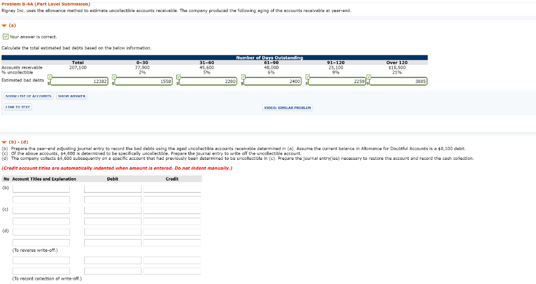Click the '$18,500' Over 120 value
Image resolution: width=536 pixels, height=284 pixels.
pyautogui.click(x=397, y=67)
